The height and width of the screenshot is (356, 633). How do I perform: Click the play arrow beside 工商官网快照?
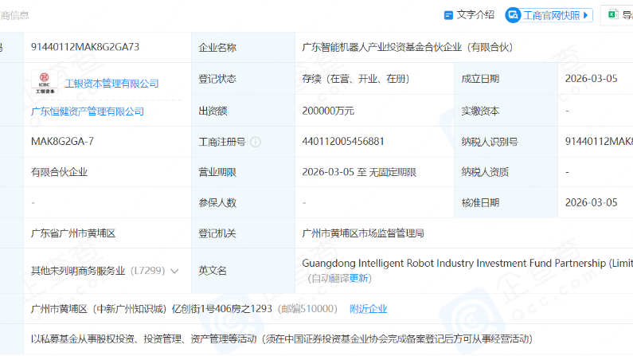coord(587,15)
